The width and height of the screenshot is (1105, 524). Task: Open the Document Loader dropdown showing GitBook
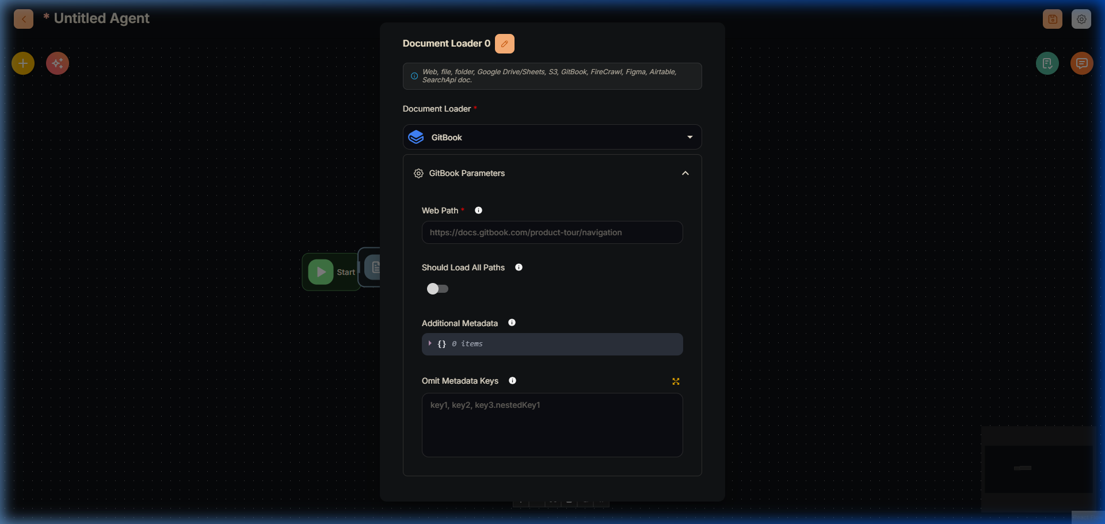pos(552,137)
